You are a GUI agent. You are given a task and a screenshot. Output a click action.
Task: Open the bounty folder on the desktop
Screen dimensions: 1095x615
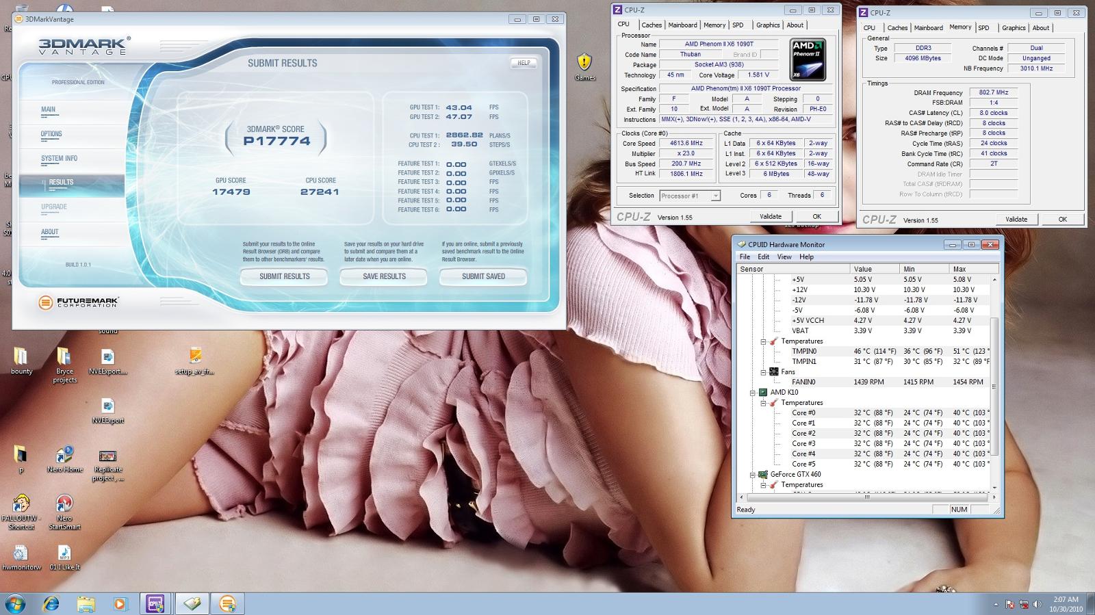[x=21, y=361]
